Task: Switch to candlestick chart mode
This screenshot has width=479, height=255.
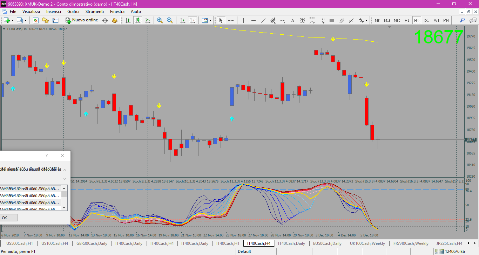Action: (138, 20)
